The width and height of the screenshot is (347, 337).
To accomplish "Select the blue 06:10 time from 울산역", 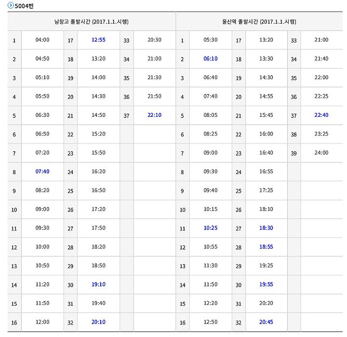I will pyautogui.click(x=211, y=59).
